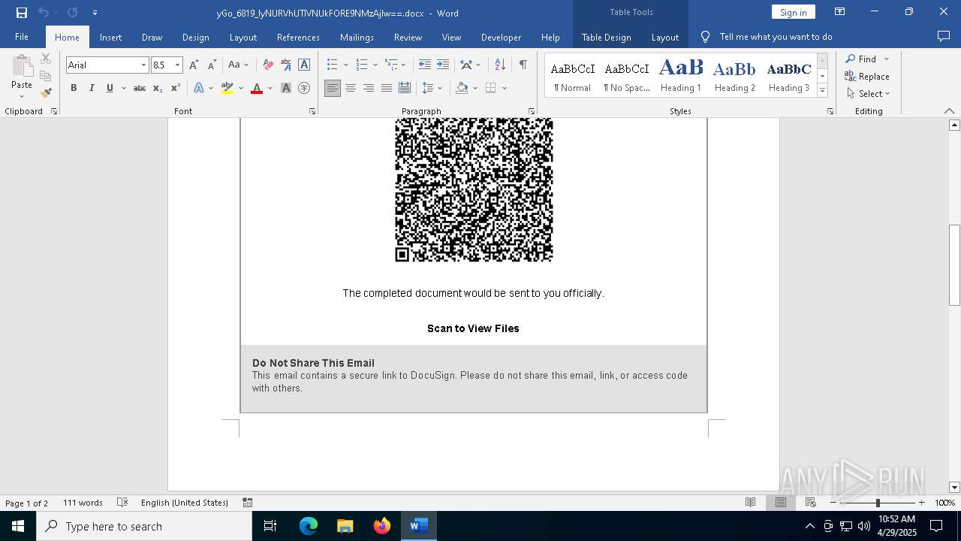The width and height of the screenshot is (961, 541).
Task: Sort paragraph contents A to Z
Action: click(499, 65)
